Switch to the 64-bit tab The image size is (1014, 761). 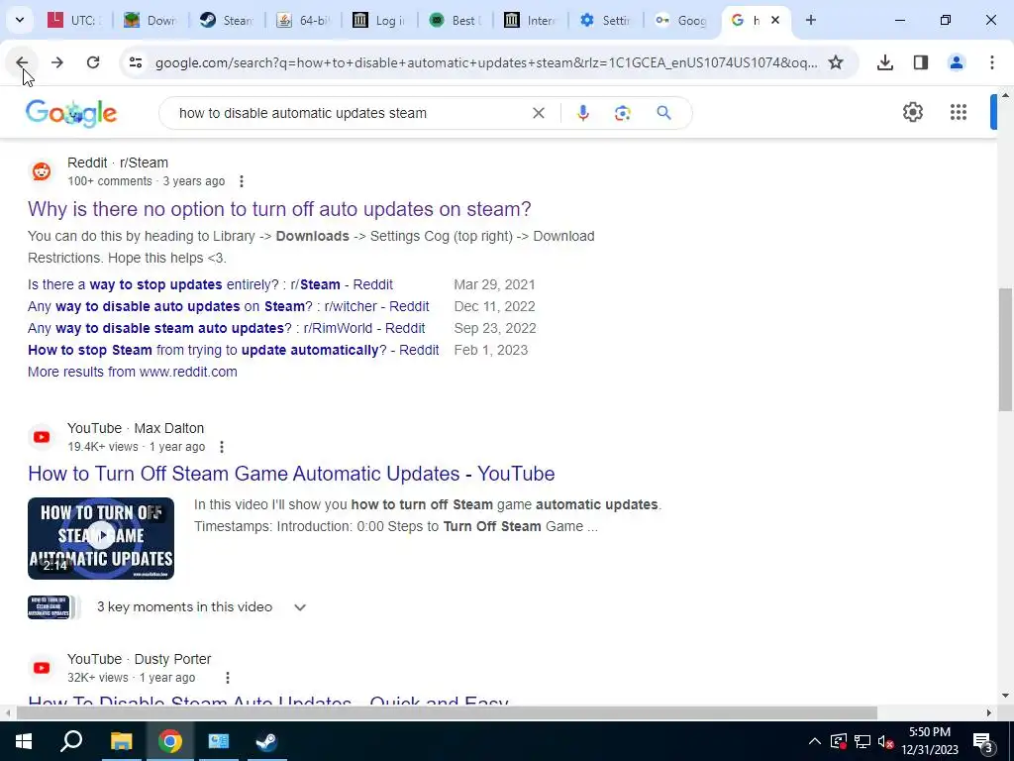(303, 20)
